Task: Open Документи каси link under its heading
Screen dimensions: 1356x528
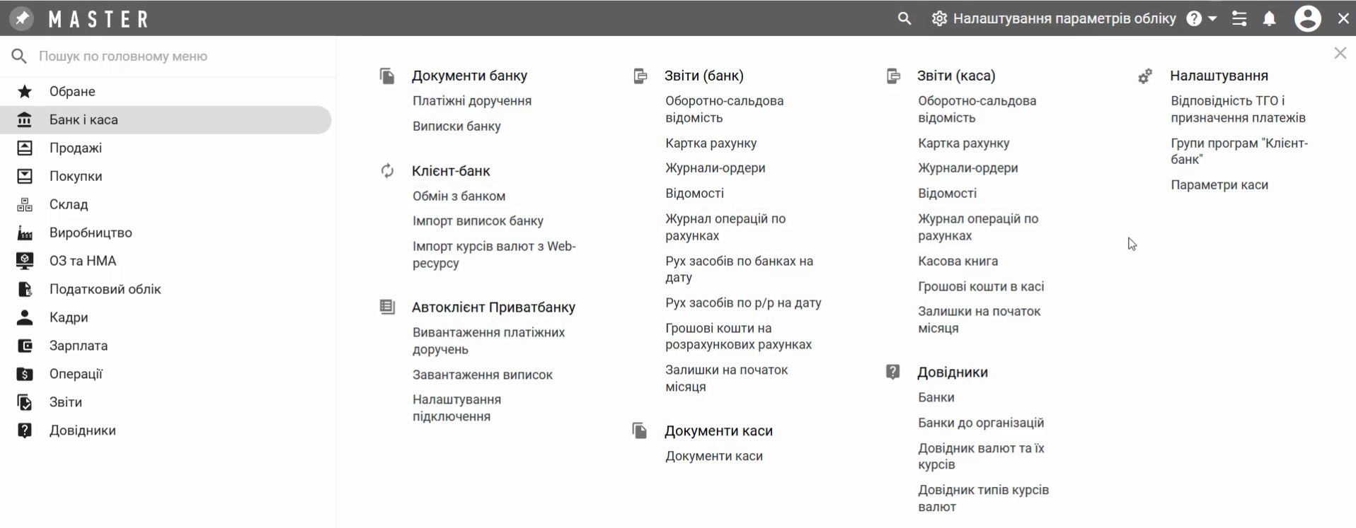Action: [714, 457]
